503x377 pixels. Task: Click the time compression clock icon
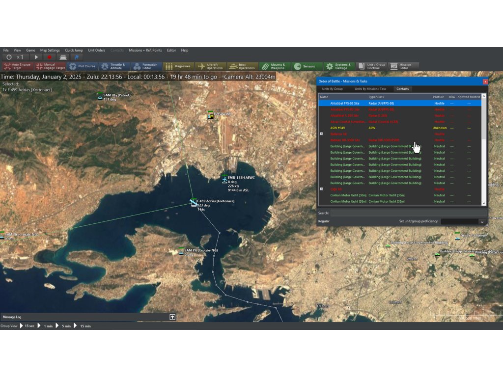9,57
